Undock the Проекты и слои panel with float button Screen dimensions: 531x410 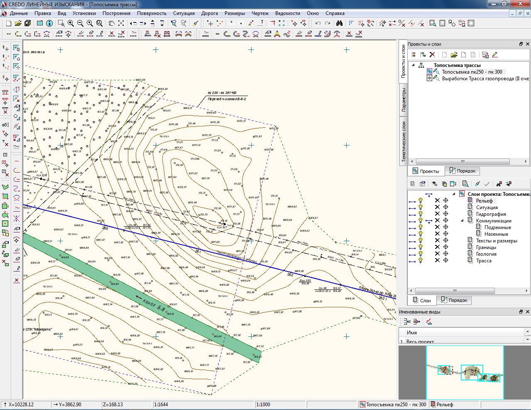pos(521,44)
